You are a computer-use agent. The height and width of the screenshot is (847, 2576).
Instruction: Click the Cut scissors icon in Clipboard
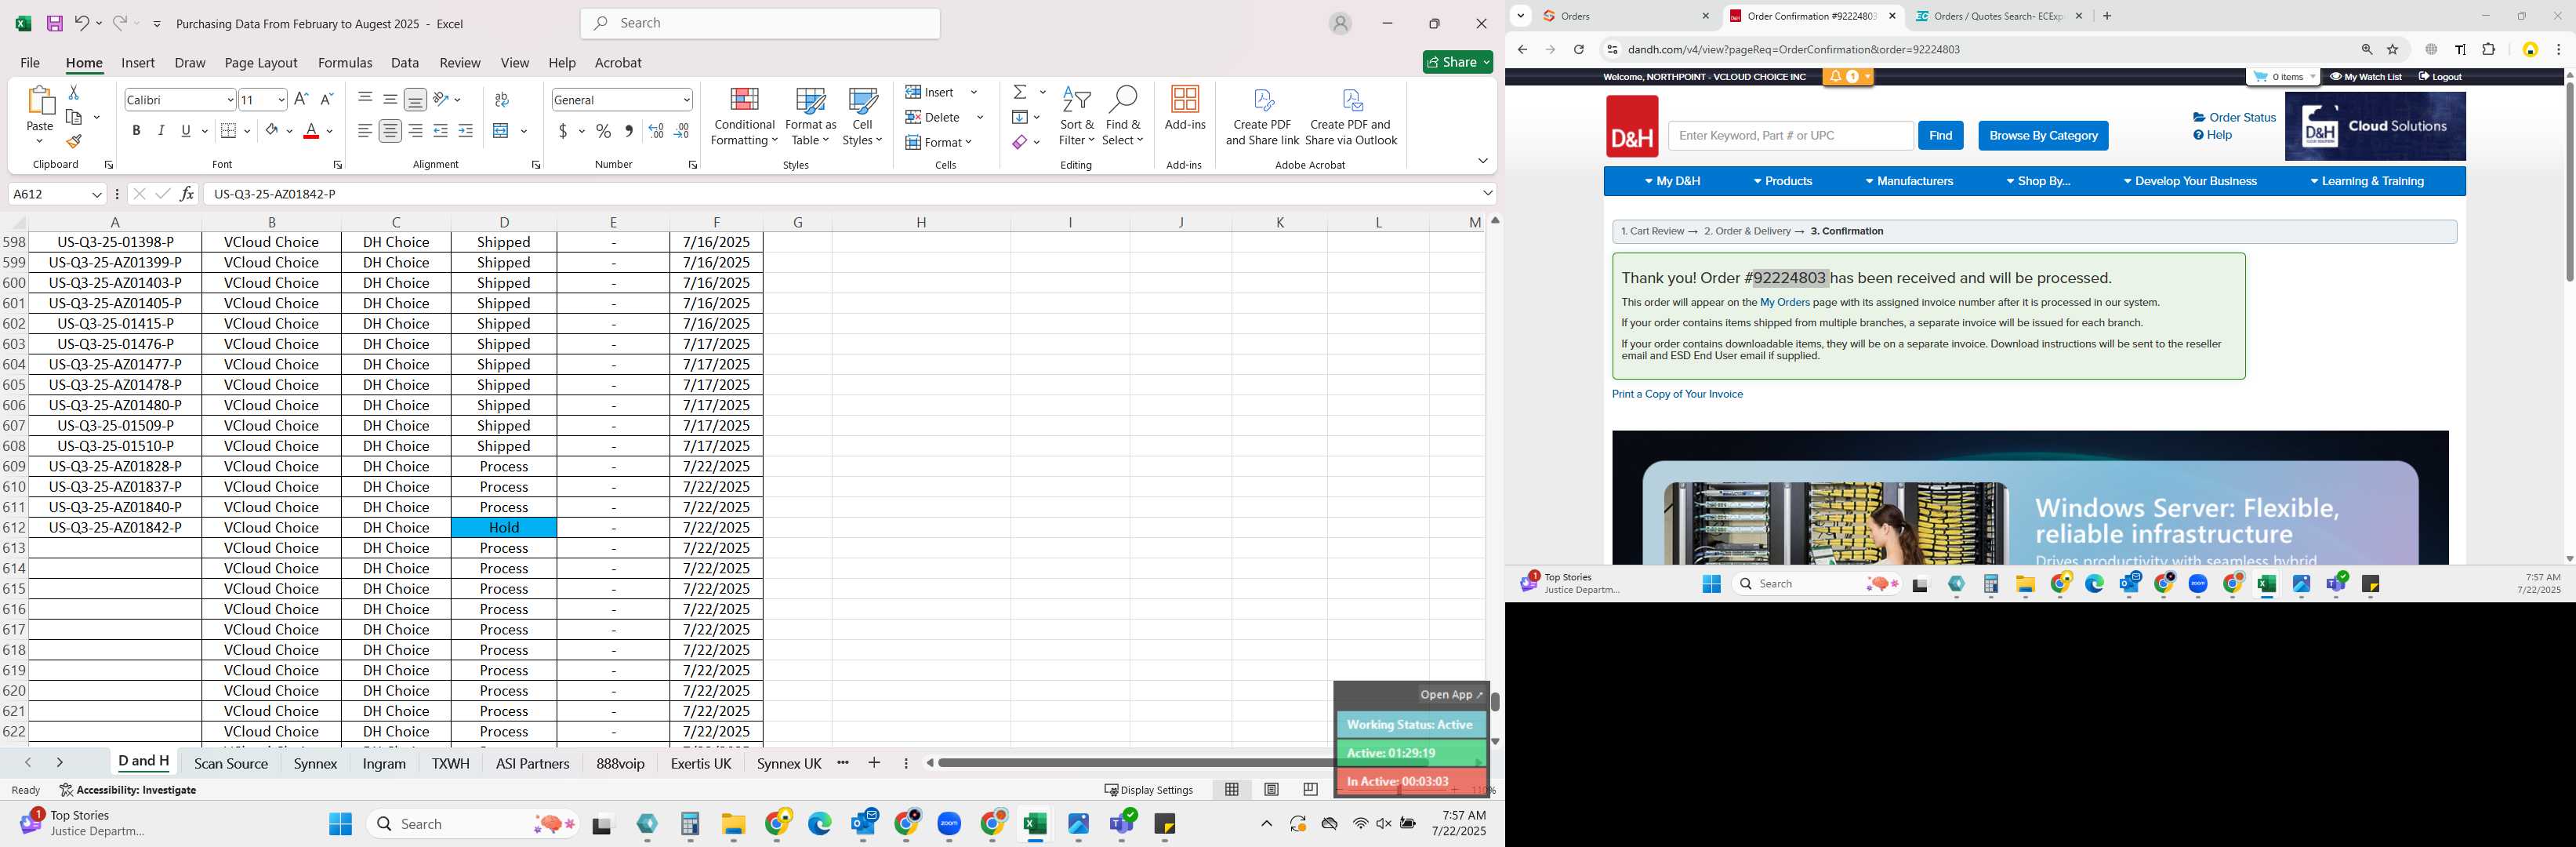[73, 92]
